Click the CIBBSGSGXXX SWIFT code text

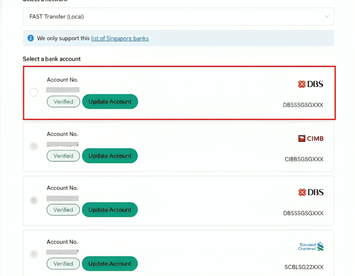pyautogui.click(x=304, y=159)
